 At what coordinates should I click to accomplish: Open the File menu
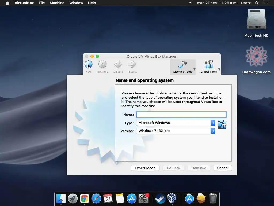[42, 3]
